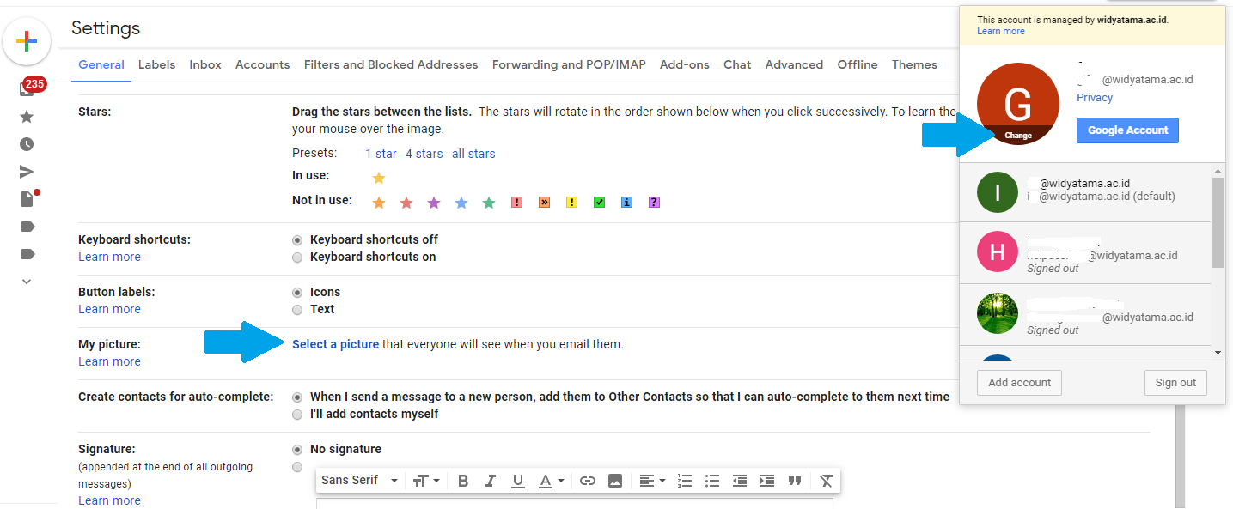Open the Themes tab
The width and height of the screenshot is (1233, 509).
914,65
